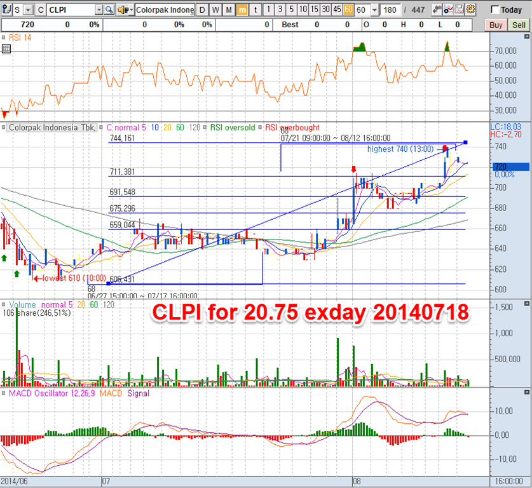Click the 711,381 Fibonacci level label
The image size is (532, 488).
[x=122, y=172]
